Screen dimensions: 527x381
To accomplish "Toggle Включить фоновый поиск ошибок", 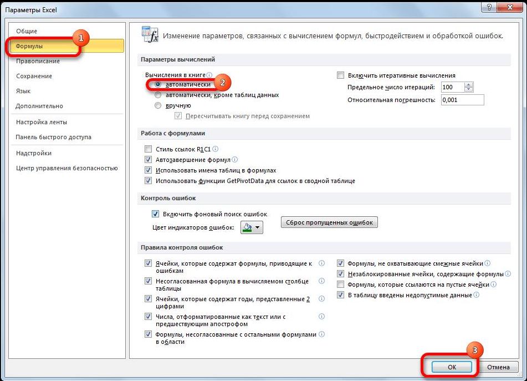I will pos(155,214).
